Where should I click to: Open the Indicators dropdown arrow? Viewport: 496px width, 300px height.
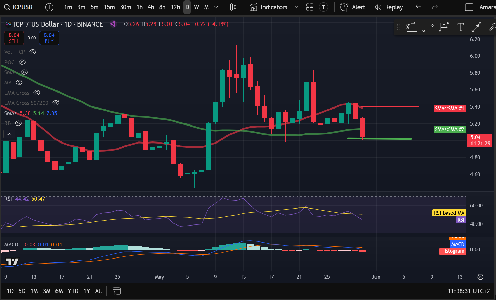point(296,7)
